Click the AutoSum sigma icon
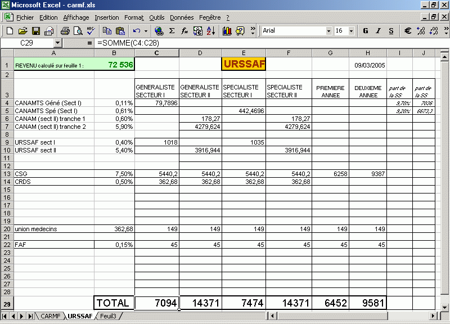This screenshot has width=450, height=324. (x=172, y=31)
